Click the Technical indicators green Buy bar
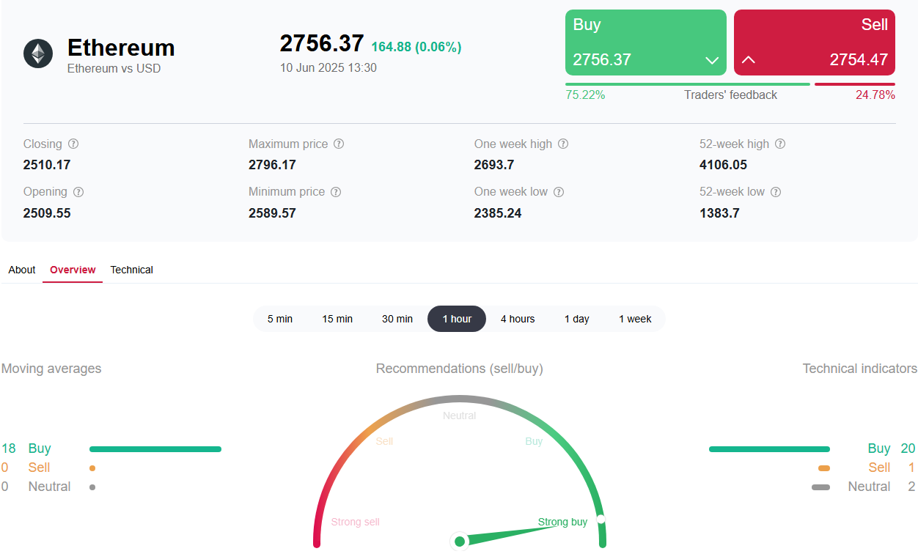 (x=769, y=449)
